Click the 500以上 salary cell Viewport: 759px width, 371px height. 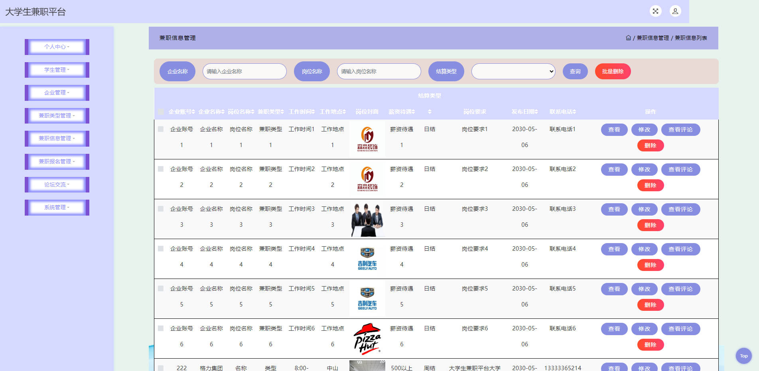tap(402, 368)
